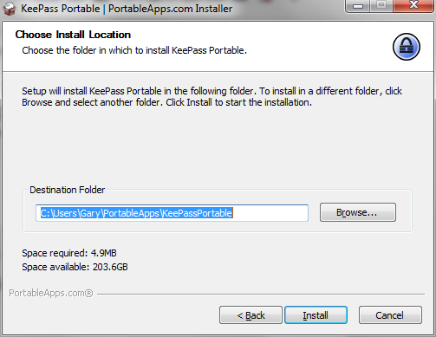The height and width of the screenshot is (337, 436).
Task: Go to previous step with < Back
Action: pyautogui.click(x=251, y=315)
